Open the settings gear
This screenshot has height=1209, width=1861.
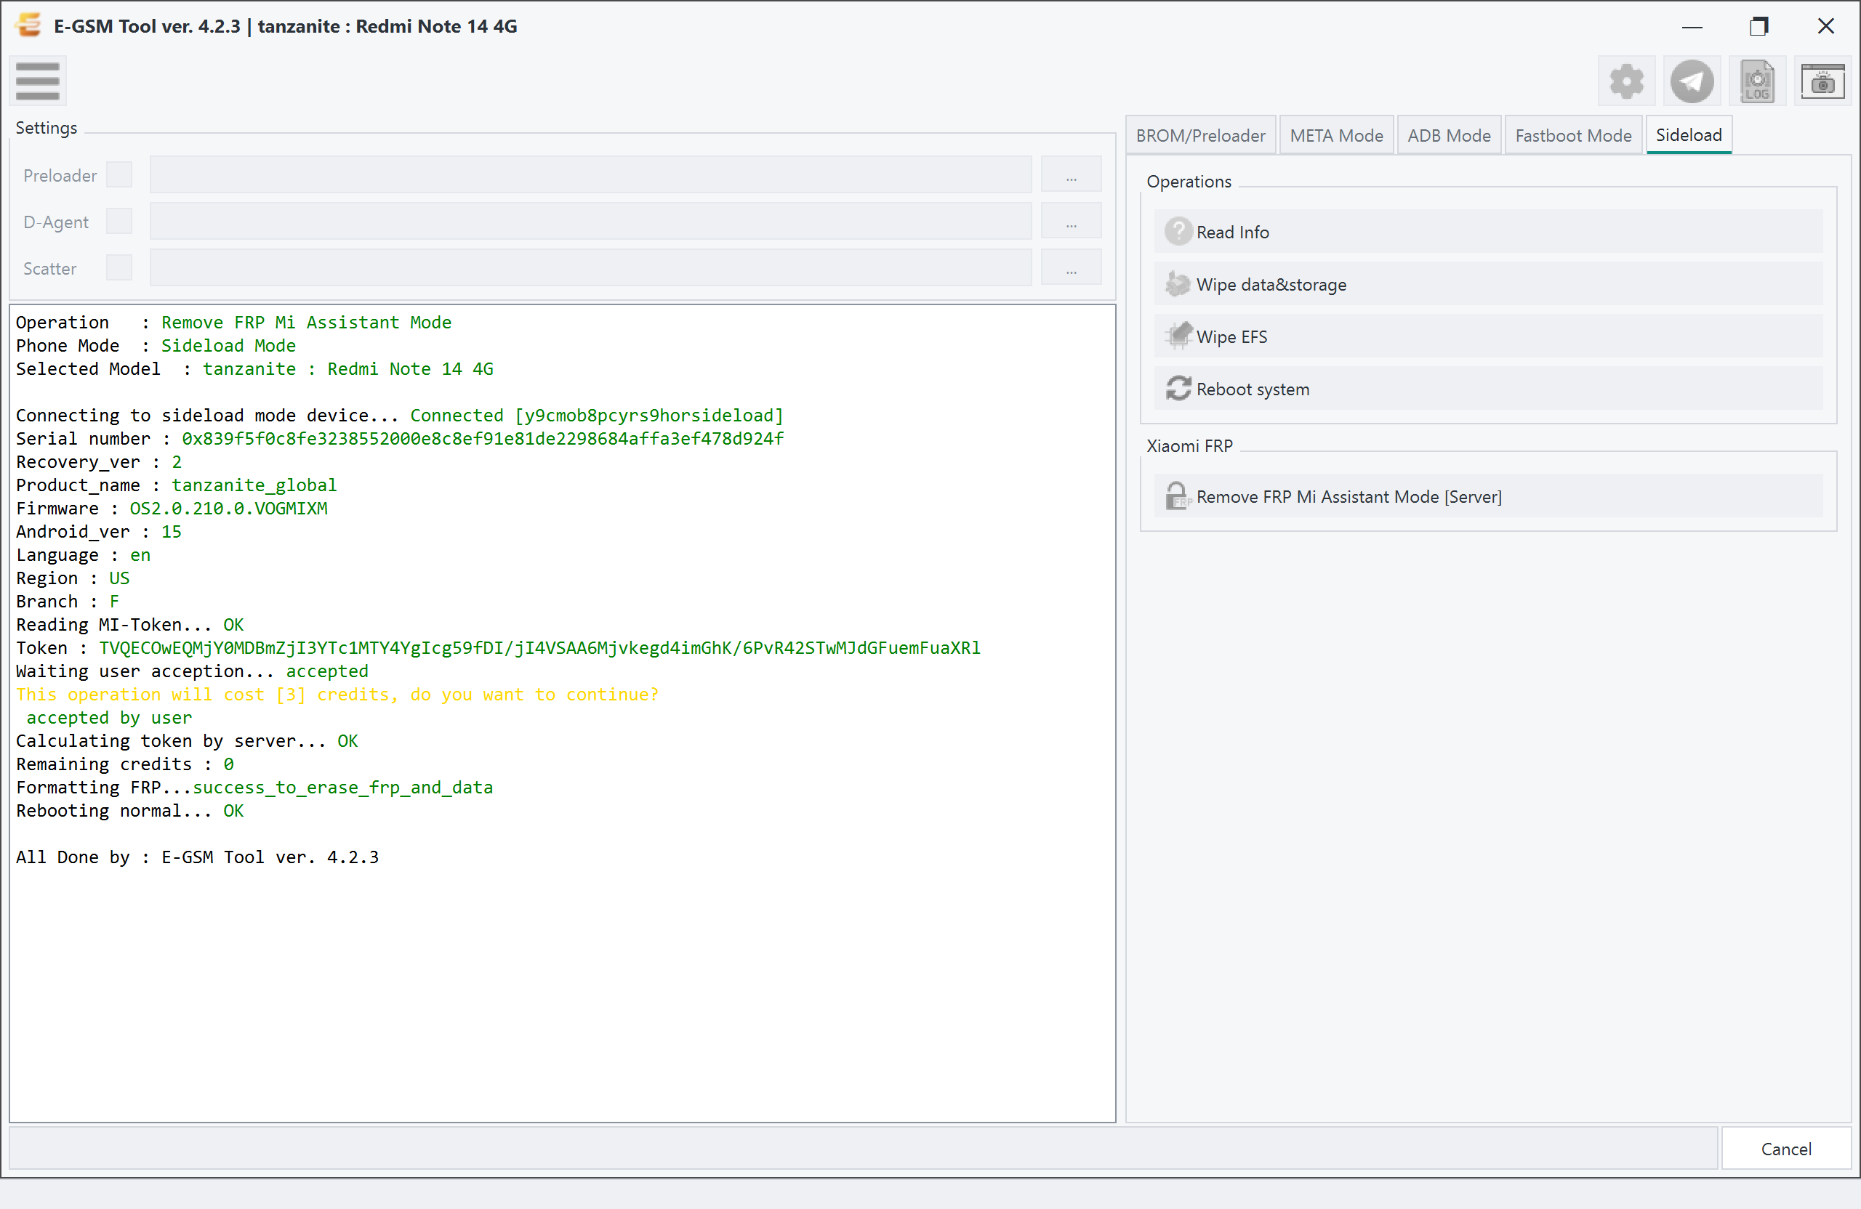click(x=1626, y=81)
